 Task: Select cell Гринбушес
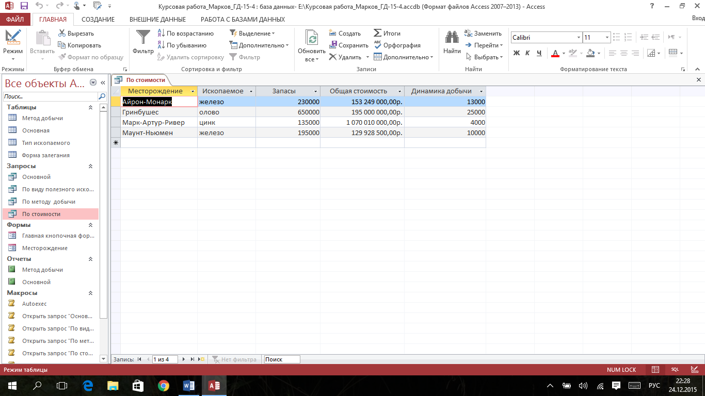[159, 112]
